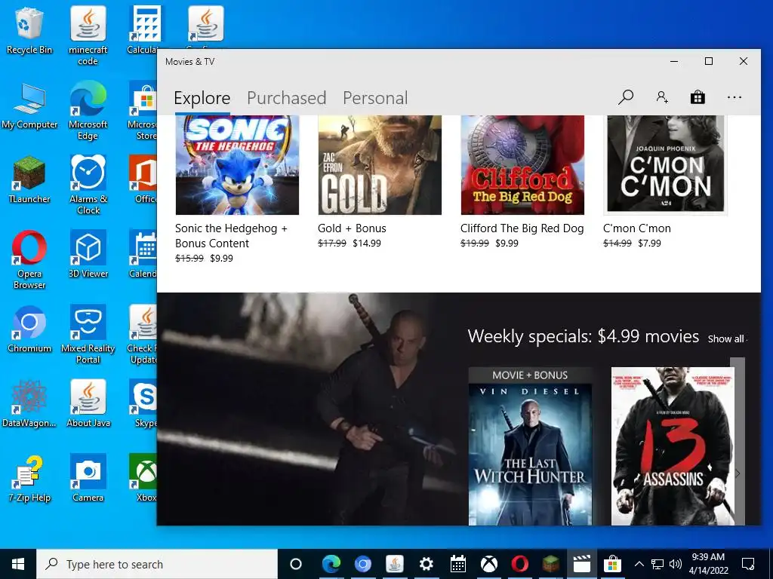The width and height of the screenshot is (773, 579).
Task: Open Cortana circle on the taskbar
Action: point(296,564)
